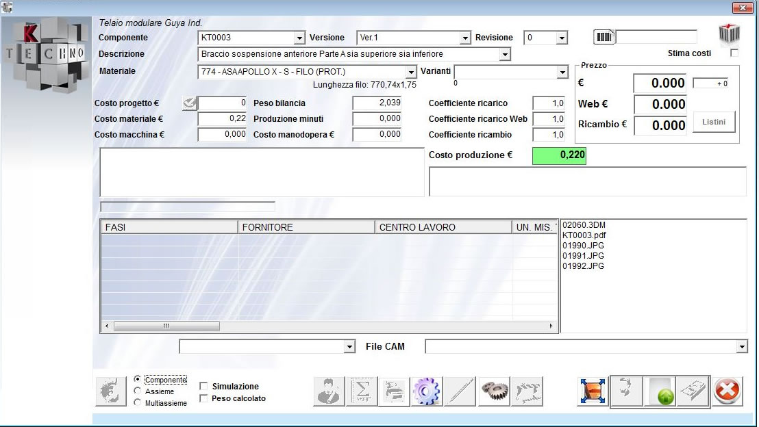Select file 01991.JPG in the list
This screenshot has width=759, height=427.
(x=583, y=255)
